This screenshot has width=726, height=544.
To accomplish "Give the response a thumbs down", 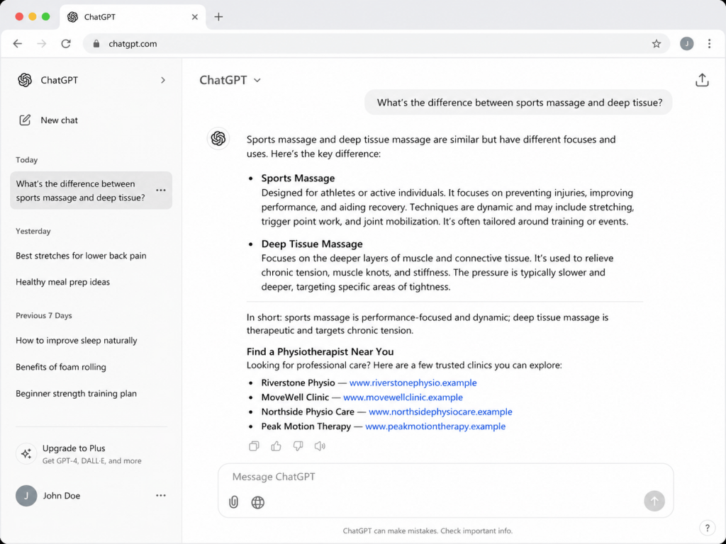I will (x=298, y=446).
